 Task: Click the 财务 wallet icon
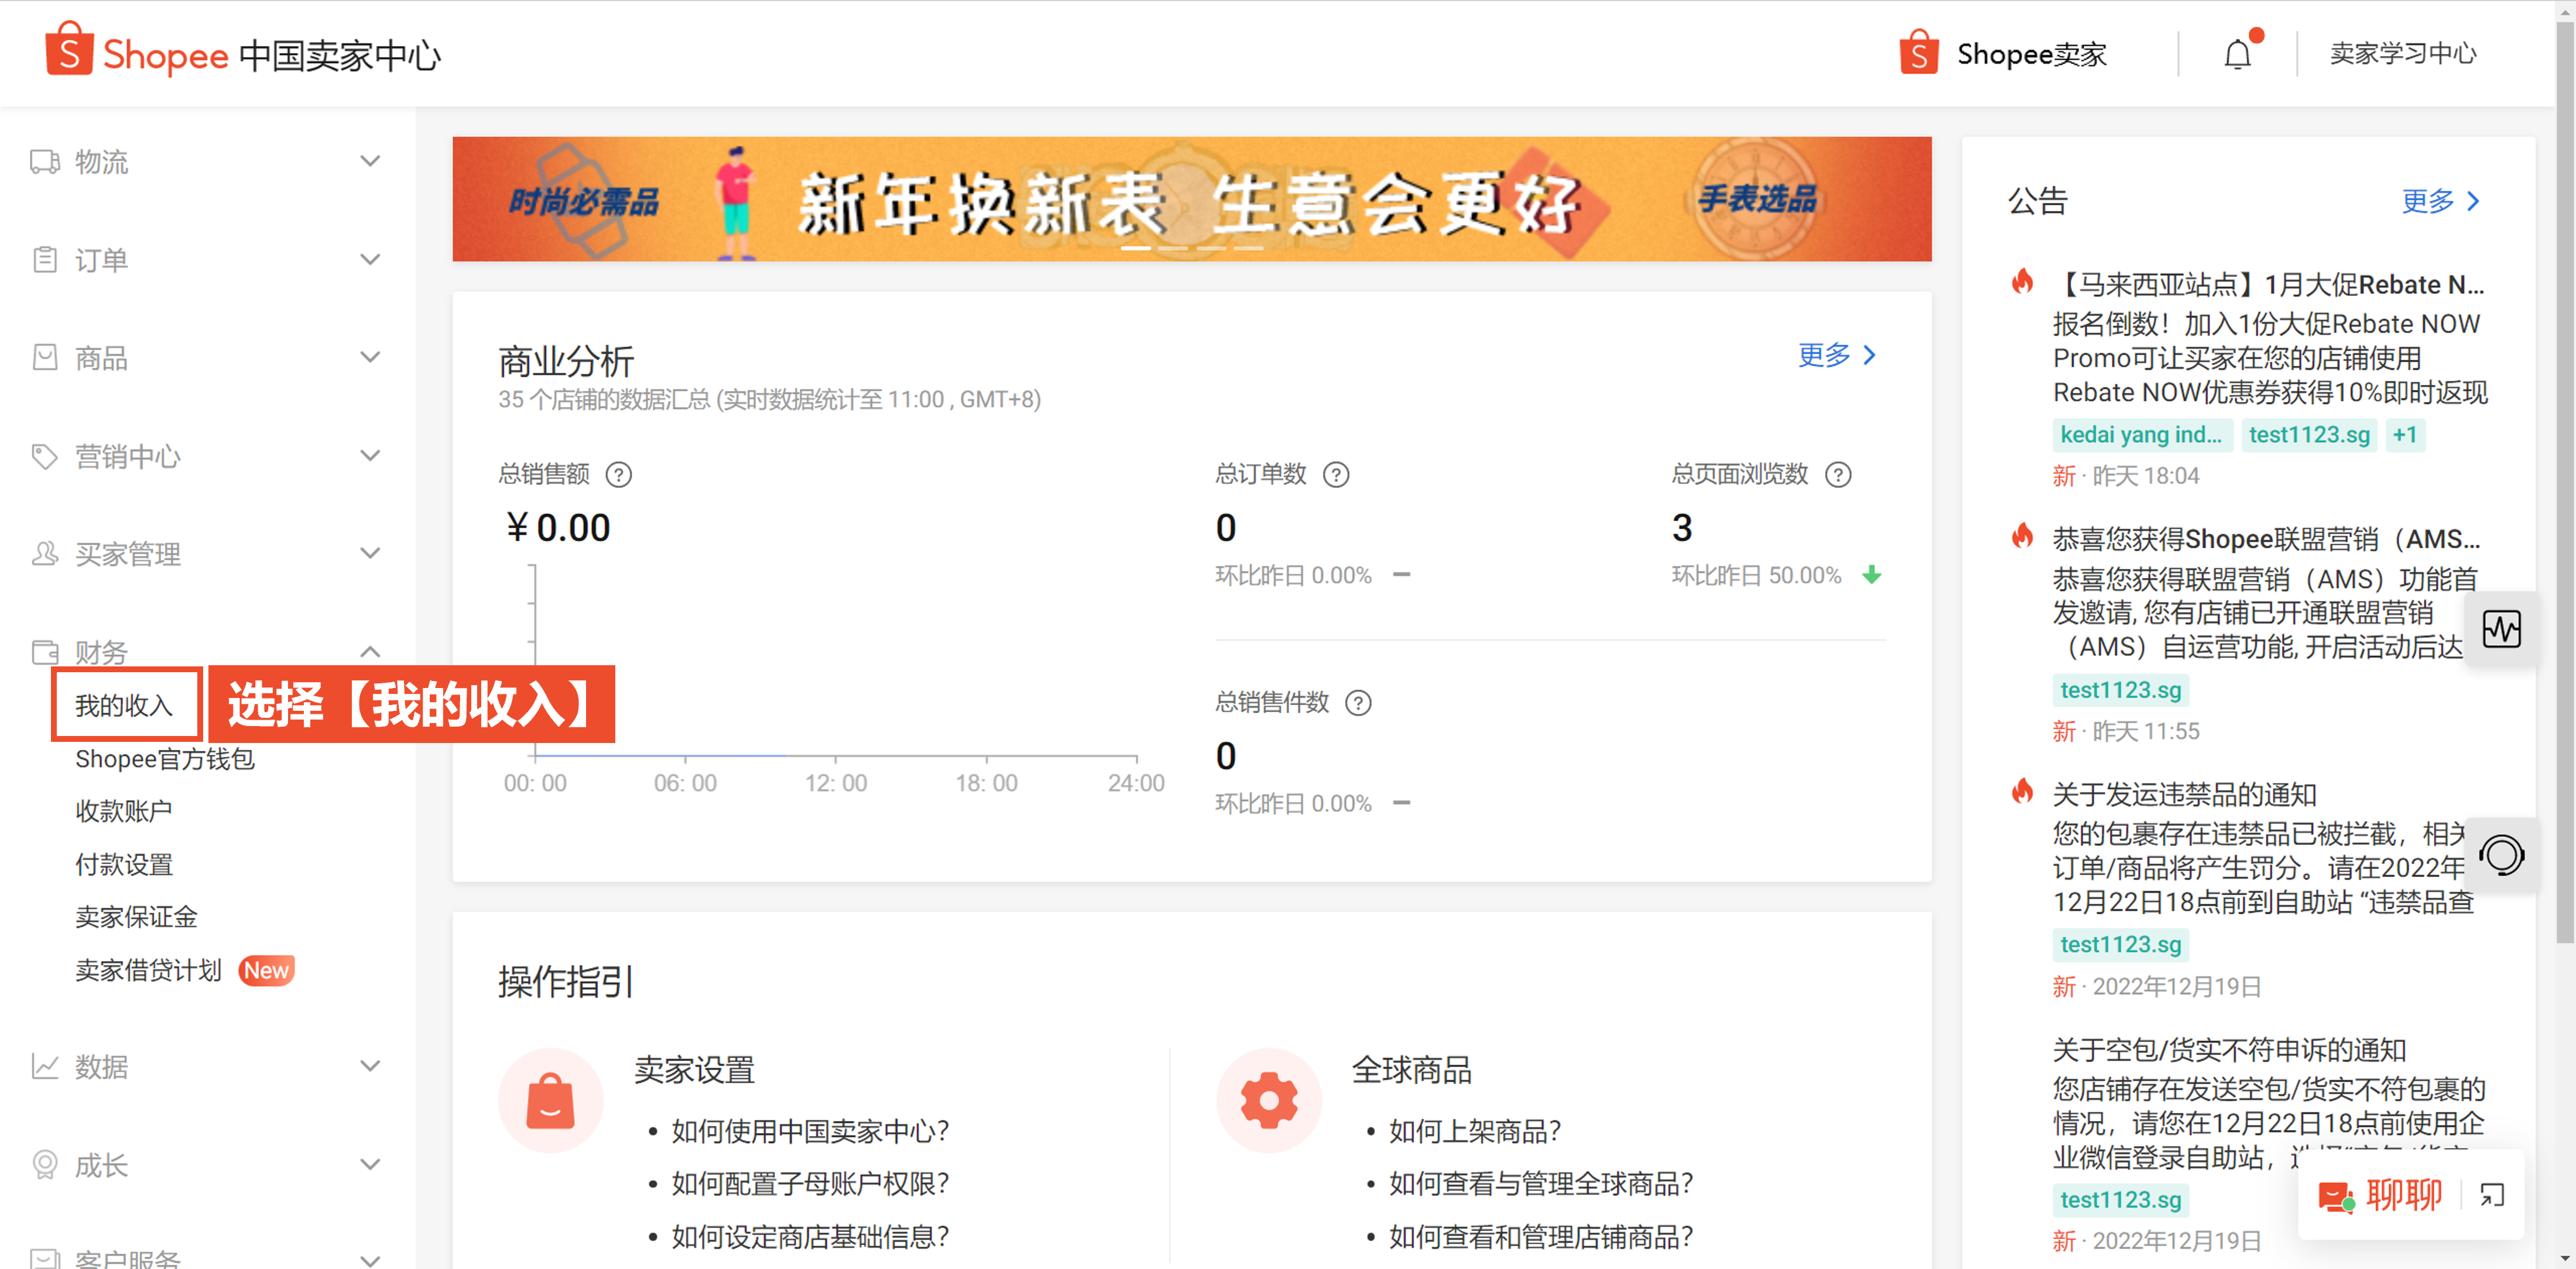pos(45,652)
